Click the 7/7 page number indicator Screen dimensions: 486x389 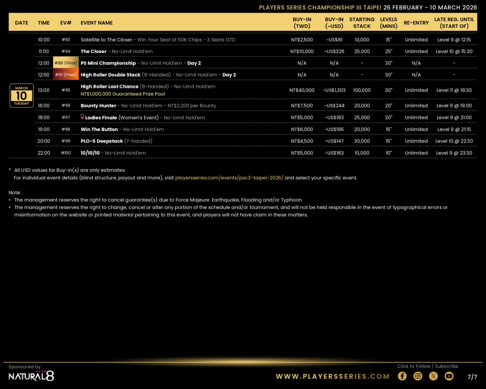(472, 377)
